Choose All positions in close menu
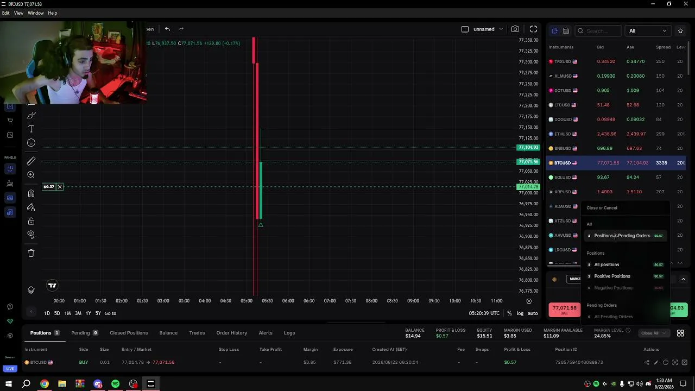Image resolution: width=695 pixels, height=391 pixels. tap(625, 264)
